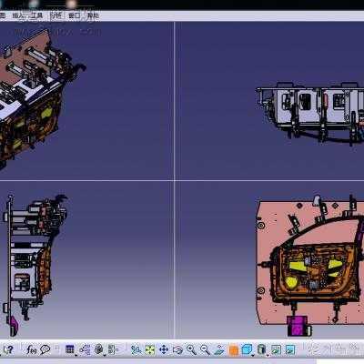Viewport: 364px width, 364px height.
Task: Click the Fit All In icon
Action: coord(150,349)
